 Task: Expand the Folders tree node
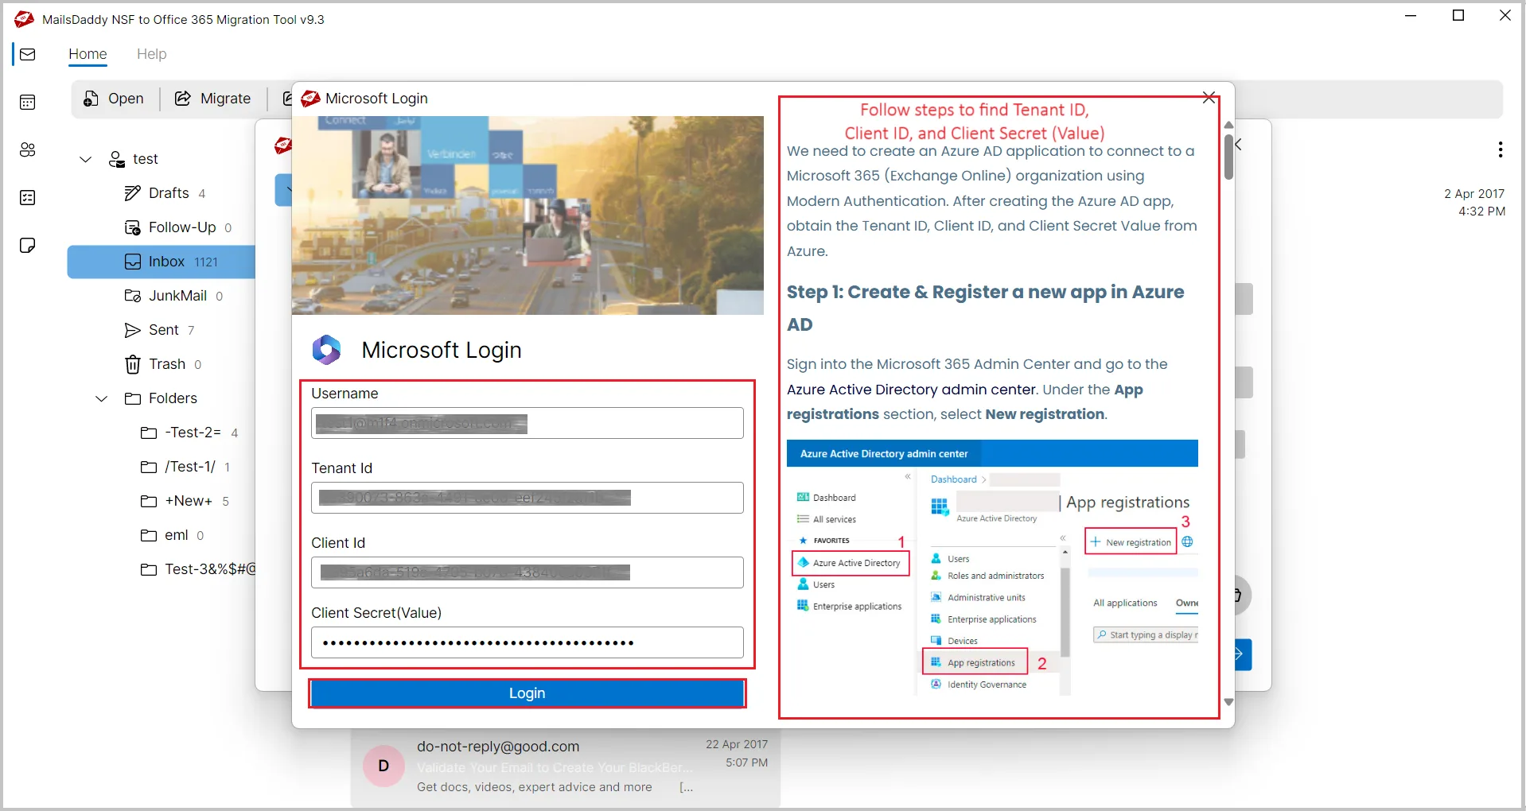click(x=101, y=398)
